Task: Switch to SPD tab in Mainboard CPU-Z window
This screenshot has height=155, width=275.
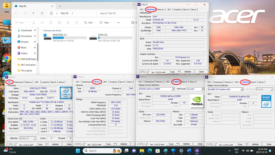Action: point(169,9)
